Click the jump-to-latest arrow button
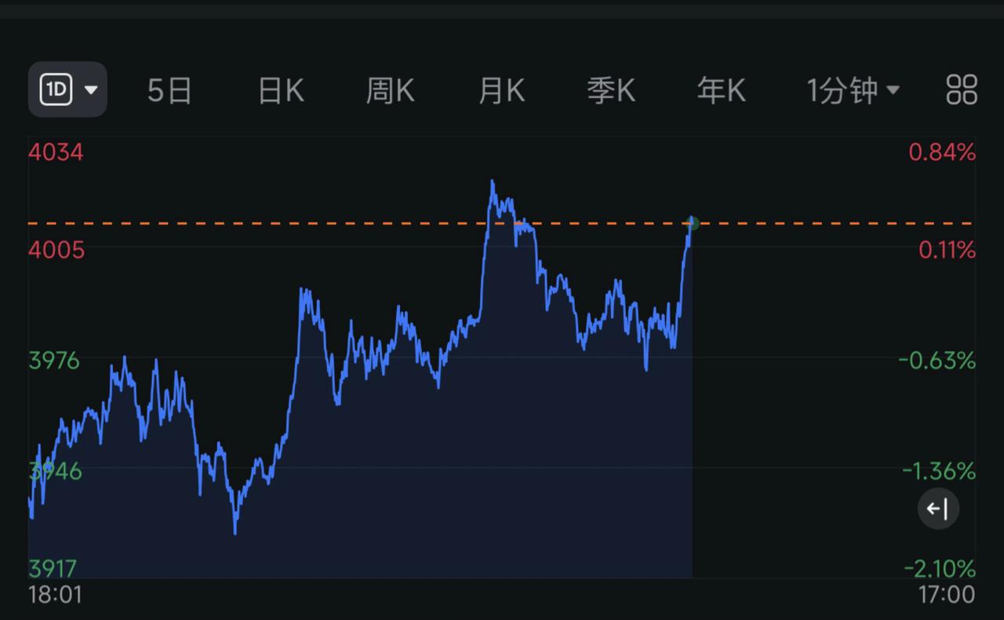 coord(938,509)
